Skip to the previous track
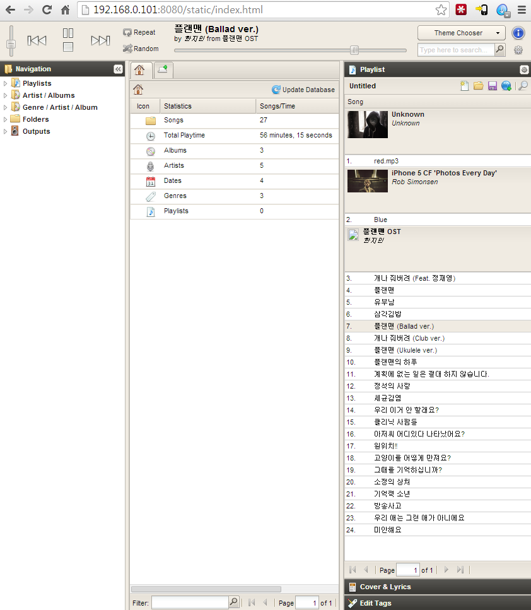 (37, 40)
